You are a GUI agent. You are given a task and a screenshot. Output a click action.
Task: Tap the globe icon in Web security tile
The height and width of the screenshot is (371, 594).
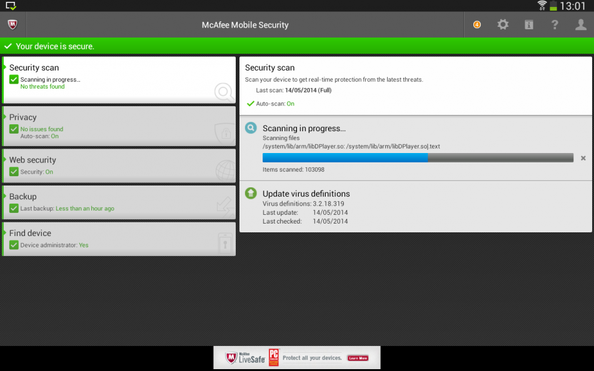[225, 170]
